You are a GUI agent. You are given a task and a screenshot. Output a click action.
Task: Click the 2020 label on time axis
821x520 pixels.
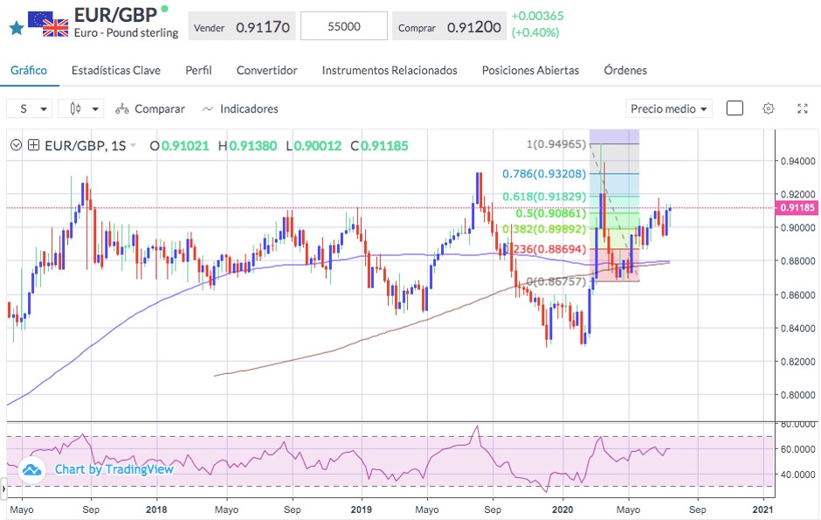pos(562,510)
